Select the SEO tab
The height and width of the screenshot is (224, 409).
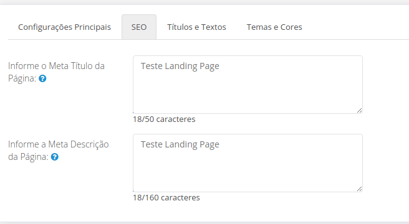pos(139,27)
